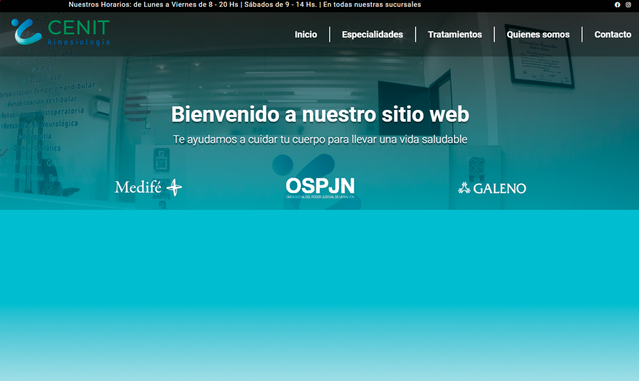Viewport: 639px width, 381px height.
Task: Navigate to Quienes somos
Action: [x=538, y=35]
